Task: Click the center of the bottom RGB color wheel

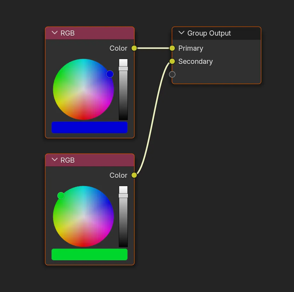Action: click(84, 217)
